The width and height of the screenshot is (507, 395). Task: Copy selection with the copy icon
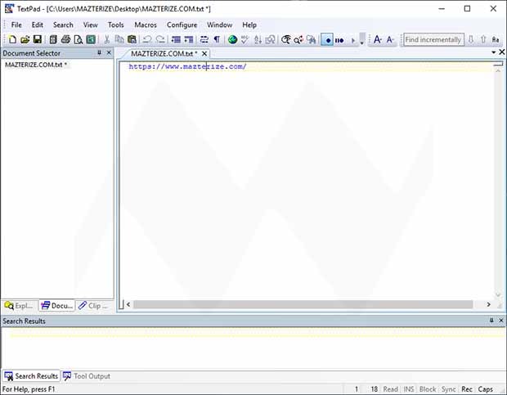[x=119, y=39]
